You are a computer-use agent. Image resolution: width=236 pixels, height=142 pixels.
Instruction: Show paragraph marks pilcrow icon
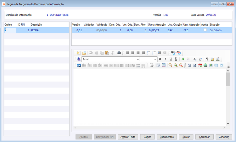click(207, 59)
